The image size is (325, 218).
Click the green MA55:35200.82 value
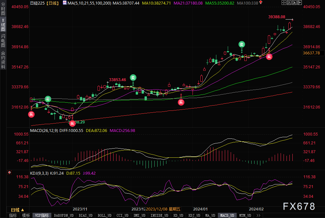coord(220,3)
